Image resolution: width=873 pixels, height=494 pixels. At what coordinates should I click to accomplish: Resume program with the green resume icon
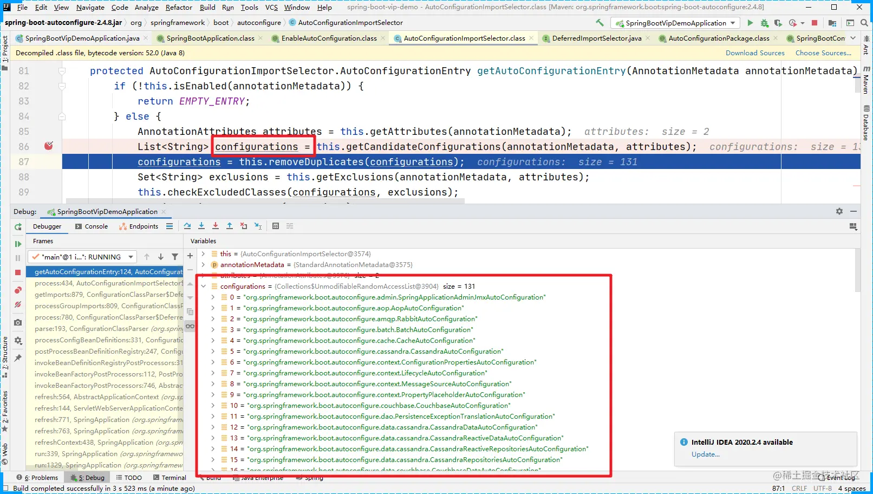tap(18, 244)
